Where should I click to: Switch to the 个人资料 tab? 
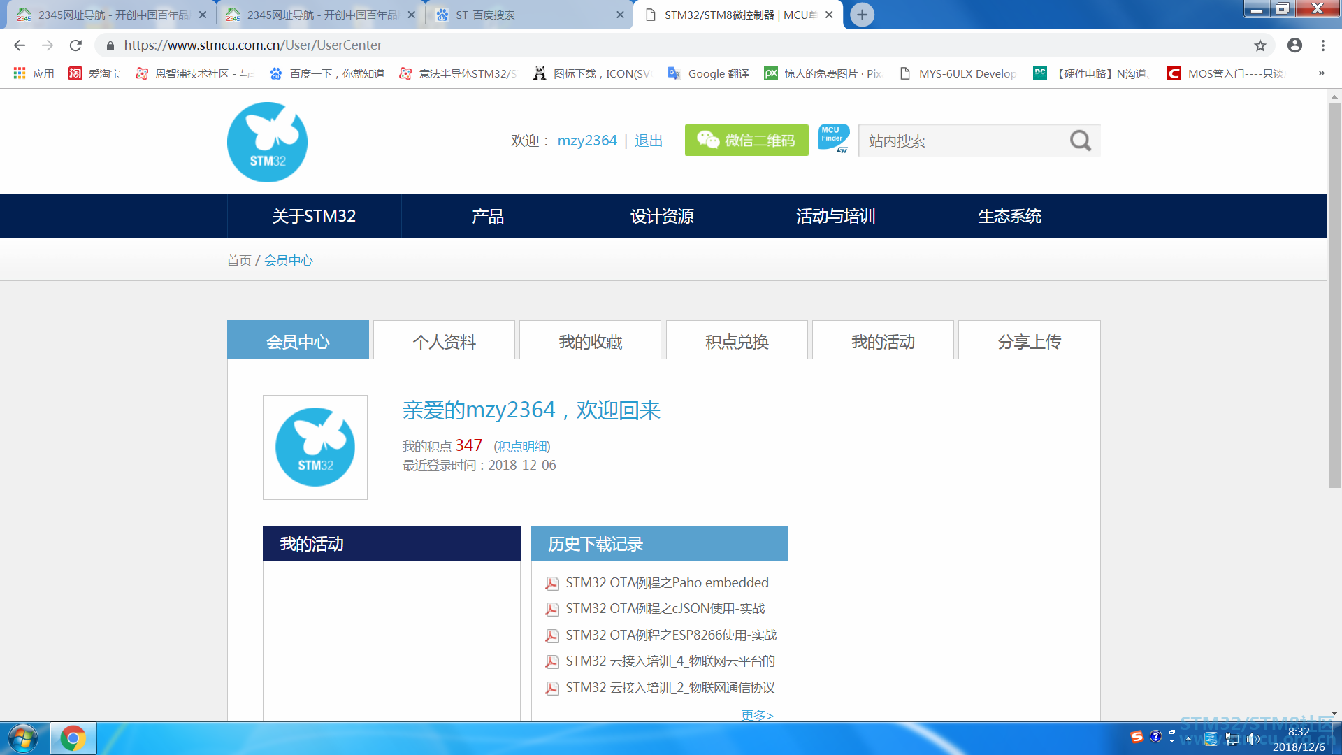(x=445, y=340)
